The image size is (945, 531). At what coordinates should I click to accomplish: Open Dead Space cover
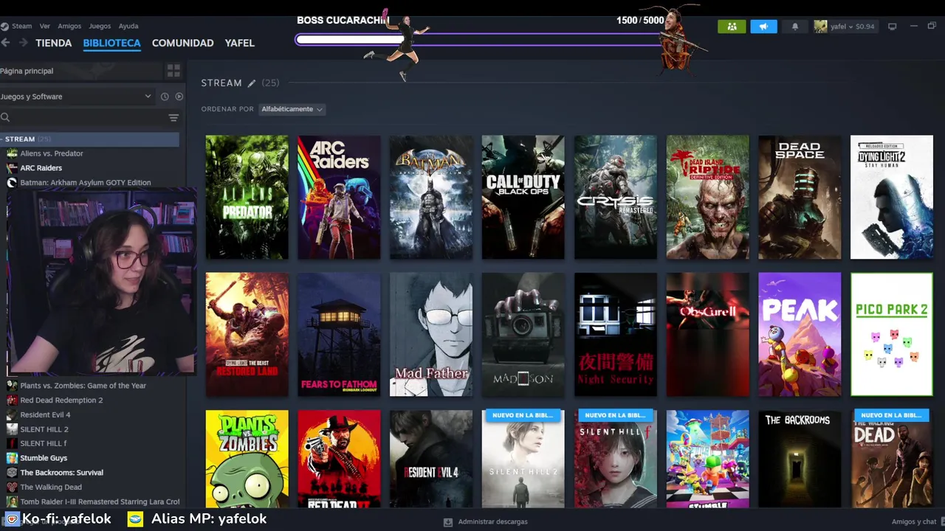(x=800, y=197)
